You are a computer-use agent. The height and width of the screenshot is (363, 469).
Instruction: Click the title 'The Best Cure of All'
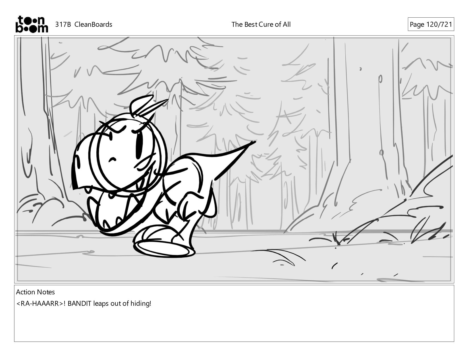tap(261, 24)
